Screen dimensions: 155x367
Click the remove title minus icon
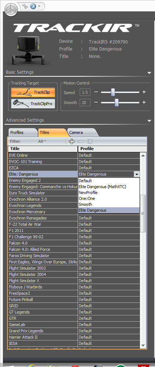coord(81,141)
